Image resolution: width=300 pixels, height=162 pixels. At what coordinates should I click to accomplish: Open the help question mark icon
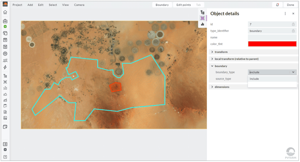coord(5,157)
